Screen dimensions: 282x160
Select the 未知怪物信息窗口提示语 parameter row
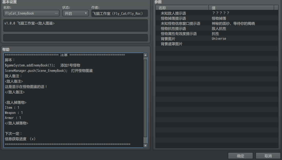[x=217, y=23]
